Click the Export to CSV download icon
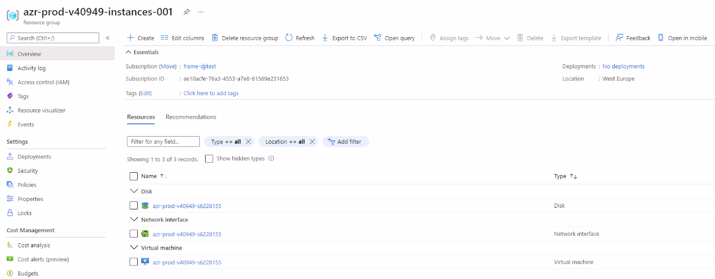 coord(325,37)
